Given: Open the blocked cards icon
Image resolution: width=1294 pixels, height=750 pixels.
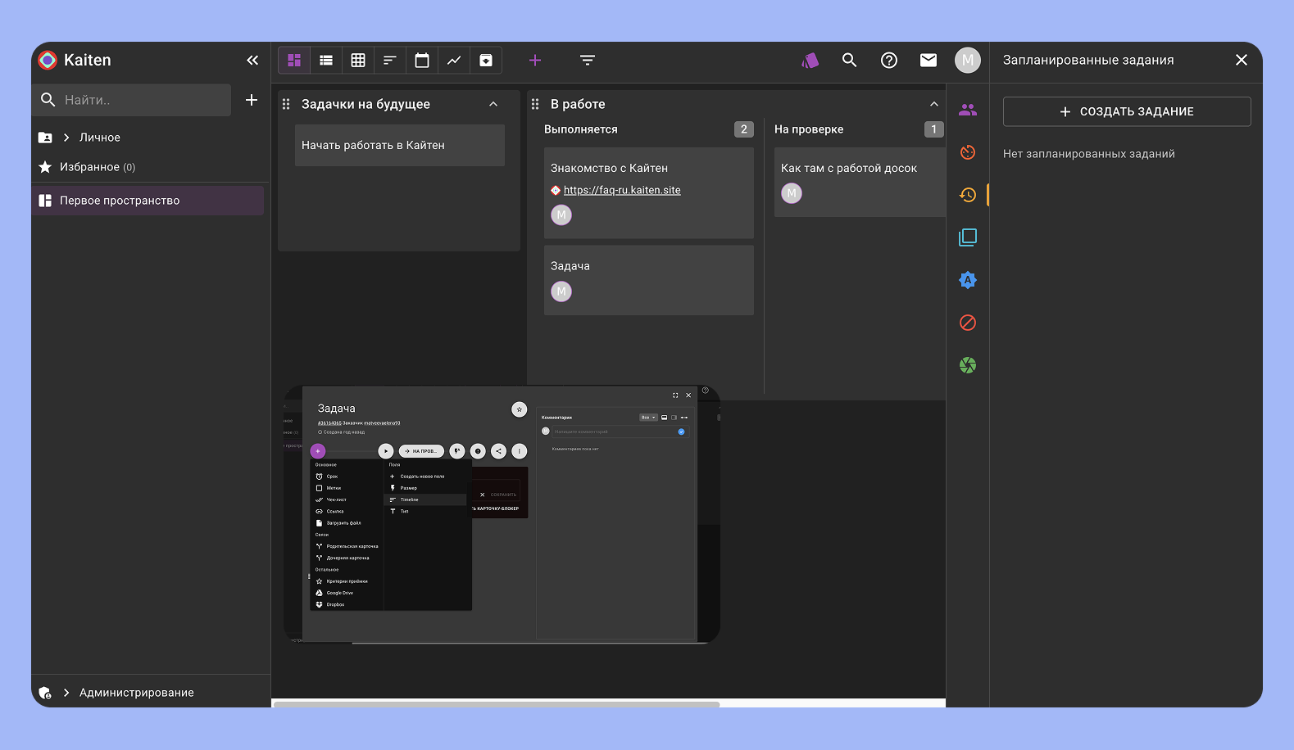Looking at the screenshot, I should click(x=968, y=323).
